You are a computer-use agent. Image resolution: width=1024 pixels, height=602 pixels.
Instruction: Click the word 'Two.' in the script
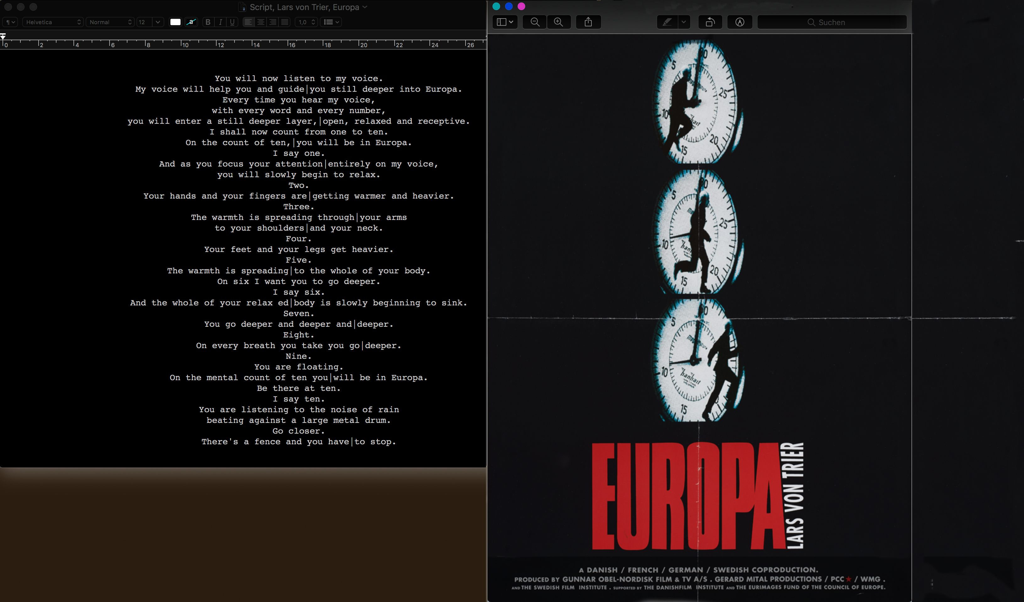pyautogui.click(x=299, y=185)
